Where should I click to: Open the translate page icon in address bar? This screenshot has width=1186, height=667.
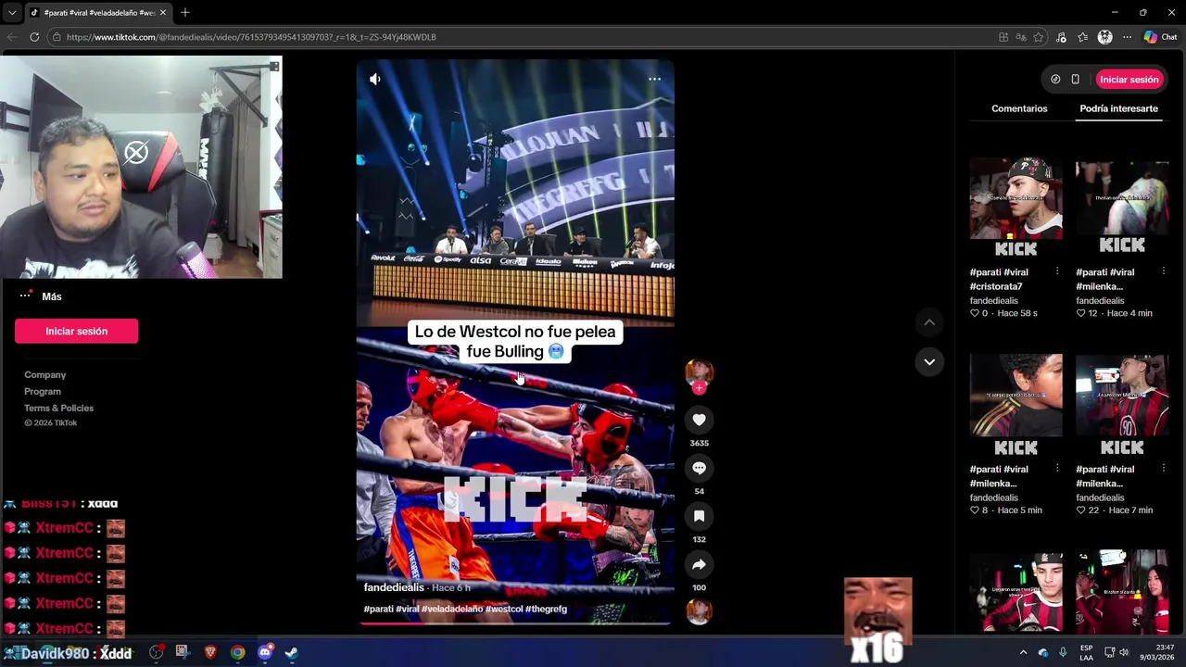point(1021,37)
